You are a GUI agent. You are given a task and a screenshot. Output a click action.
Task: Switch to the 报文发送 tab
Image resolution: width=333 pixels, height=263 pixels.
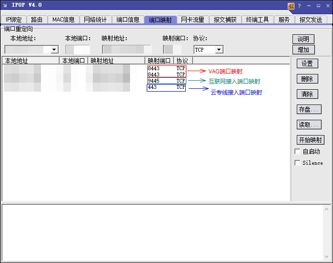tap(311, 20)
